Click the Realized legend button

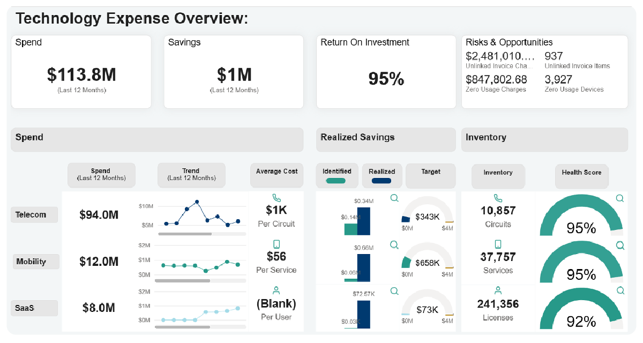point(382,175)
